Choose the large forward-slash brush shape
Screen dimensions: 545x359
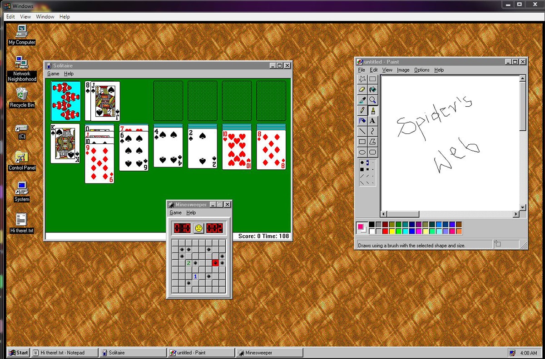pyautogui.click(x=362, y=176)
